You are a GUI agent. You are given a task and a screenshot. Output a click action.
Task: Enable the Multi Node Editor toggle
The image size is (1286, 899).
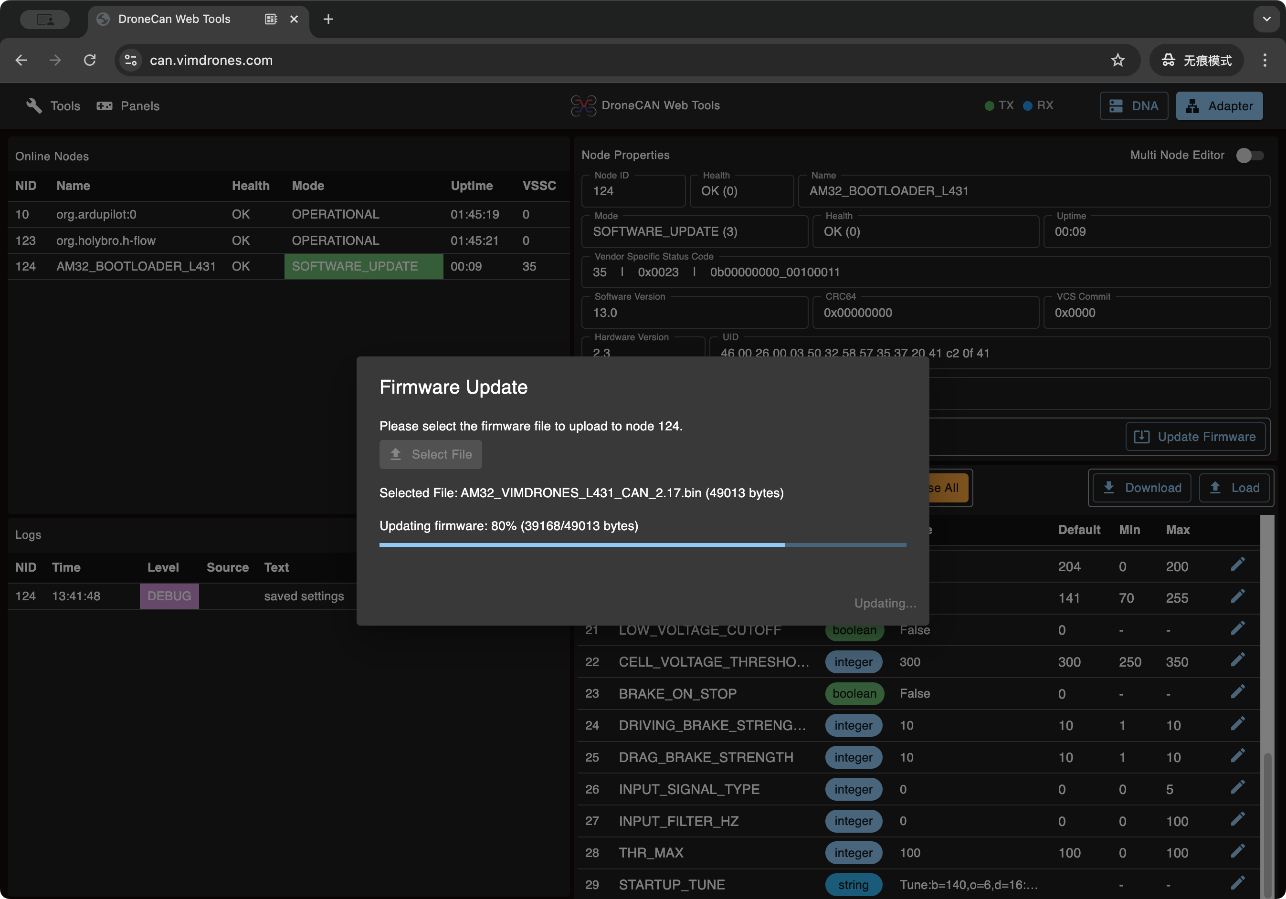point(1250,156)
